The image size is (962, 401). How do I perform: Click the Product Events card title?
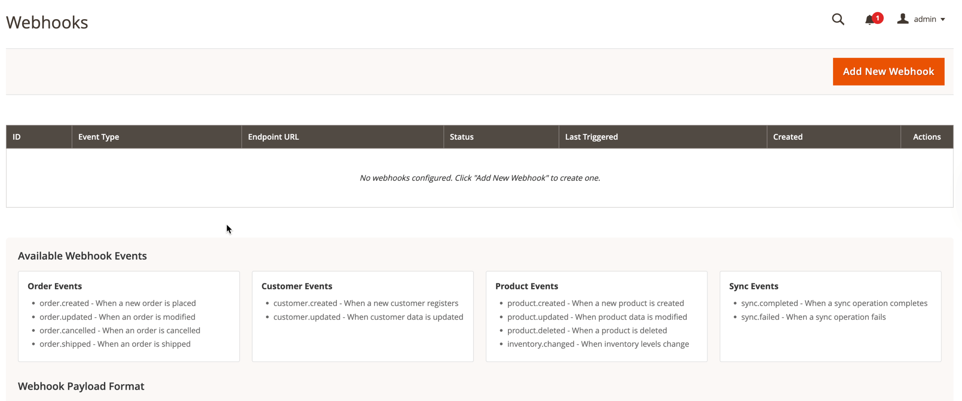pyautogui.click(x=526, y=286)
